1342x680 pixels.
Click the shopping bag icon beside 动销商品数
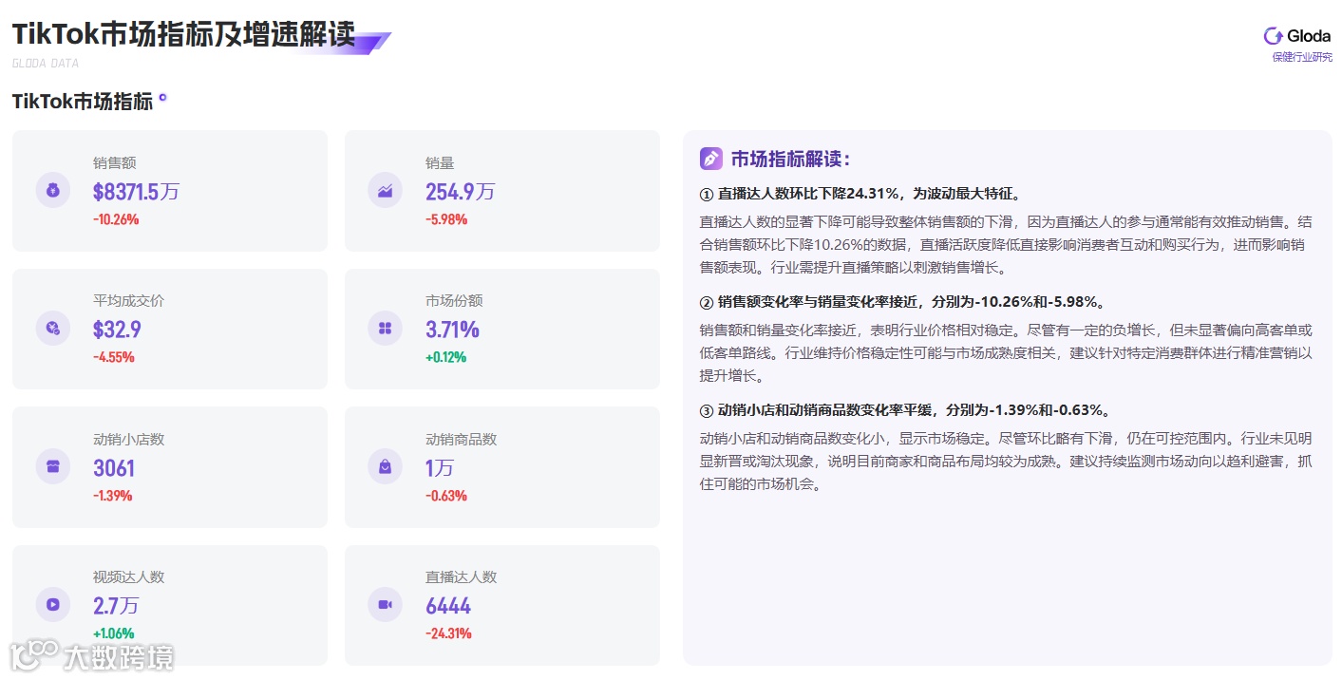click(x=386, y=466)
